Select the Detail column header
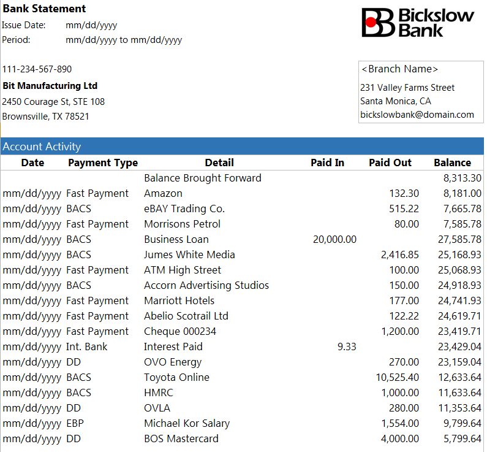The width and height of the screenshot is (487, 452). click(x=219, y=163)
